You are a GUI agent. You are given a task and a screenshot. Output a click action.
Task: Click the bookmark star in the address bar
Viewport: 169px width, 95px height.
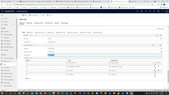[x=152, y=5]
